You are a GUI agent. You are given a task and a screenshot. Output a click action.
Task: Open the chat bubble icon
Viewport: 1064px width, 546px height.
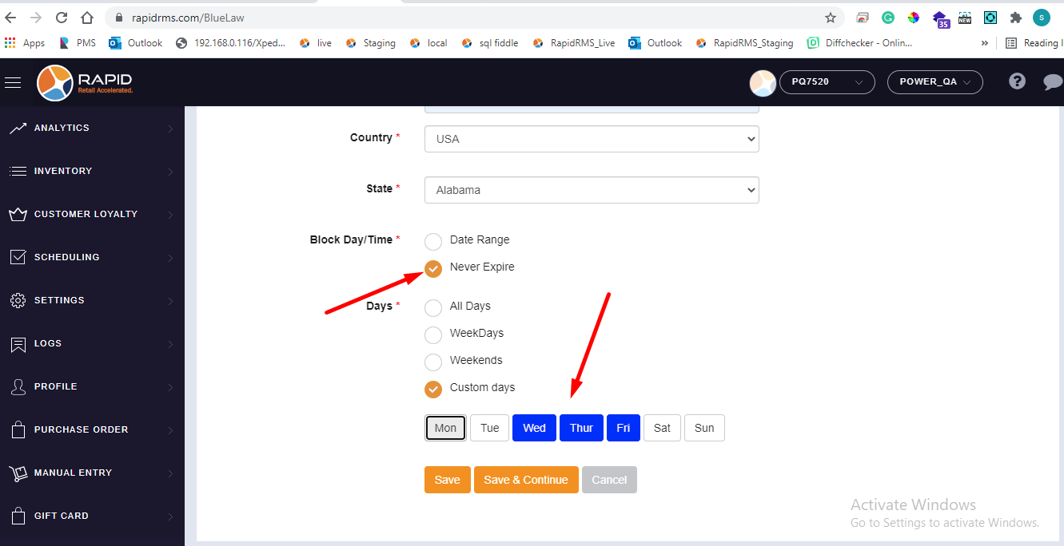coord(1053,82)
